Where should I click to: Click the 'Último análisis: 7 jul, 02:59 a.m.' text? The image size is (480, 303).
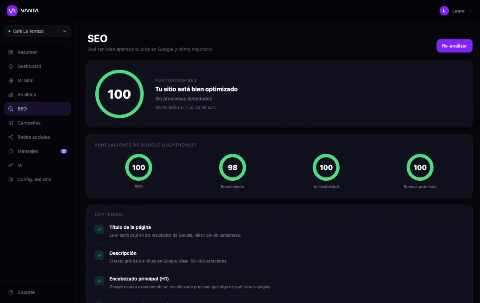pyautogui.click(x=186, y=107)
